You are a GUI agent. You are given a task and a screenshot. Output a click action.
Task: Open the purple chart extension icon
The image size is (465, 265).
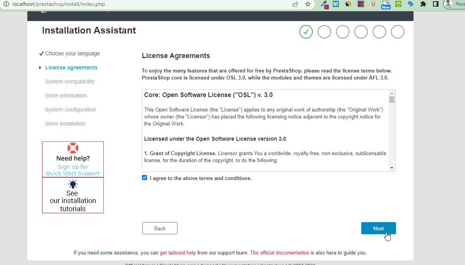pyautogui.click(x=360, y=4)
